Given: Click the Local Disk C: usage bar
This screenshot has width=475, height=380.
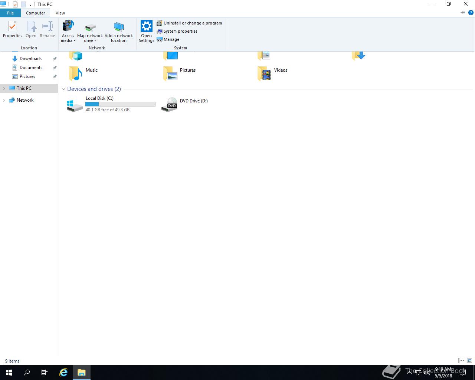Looking at the screenshot, I should click(x=120, y=104).
